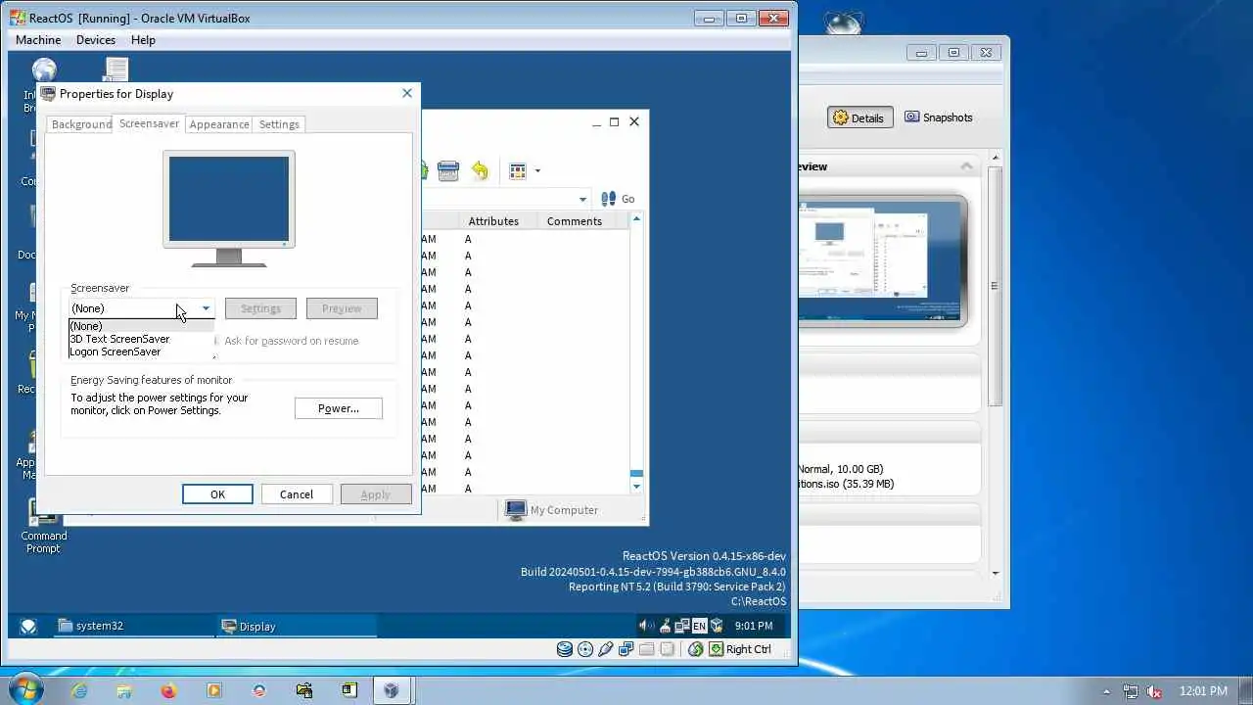Click the ReactOS volume tray icon

pos(646,626)
